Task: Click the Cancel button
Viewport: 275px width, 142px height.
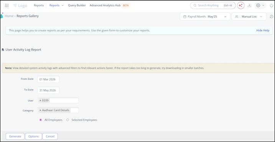Action: pyautogui.click(x=50, y=136)
